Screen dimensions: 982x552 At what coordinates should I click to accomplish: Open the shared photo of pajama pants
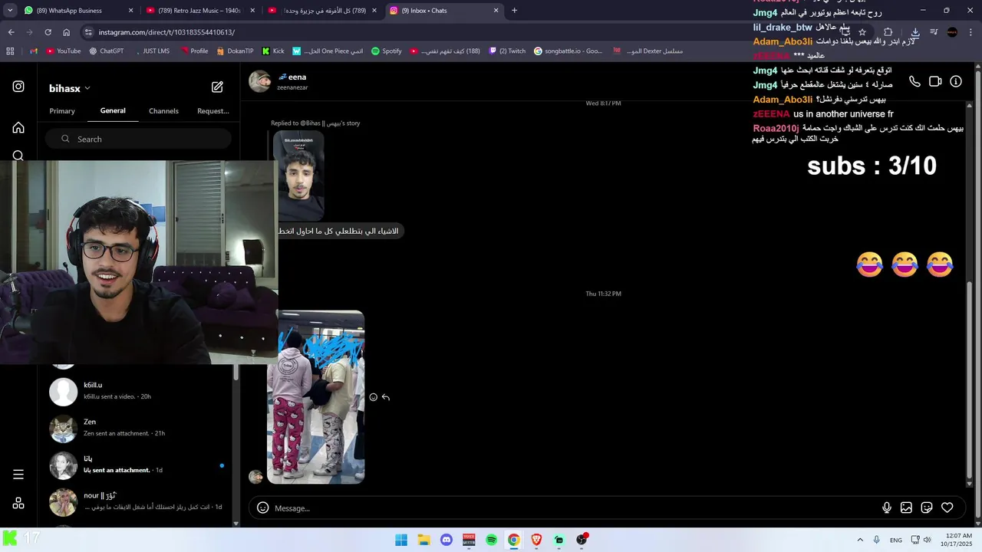[315, 397]
